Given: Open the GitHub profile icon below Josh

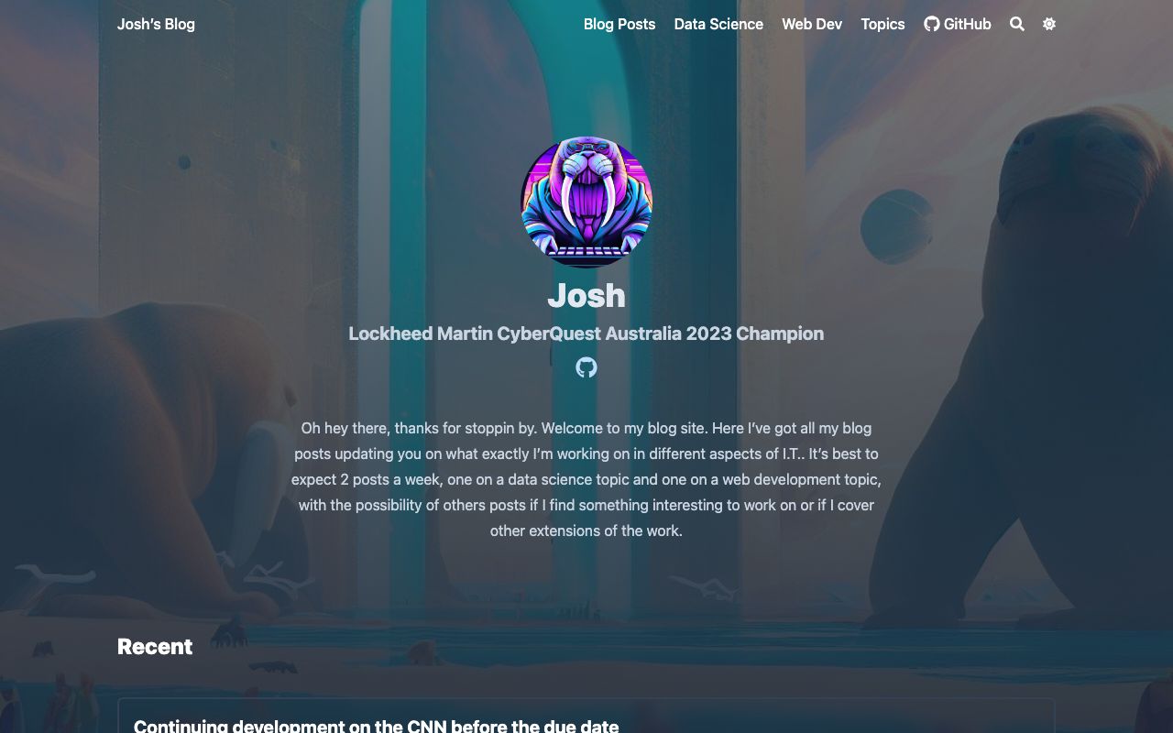Looking at the screenshot, I should (x=586, y=367).
